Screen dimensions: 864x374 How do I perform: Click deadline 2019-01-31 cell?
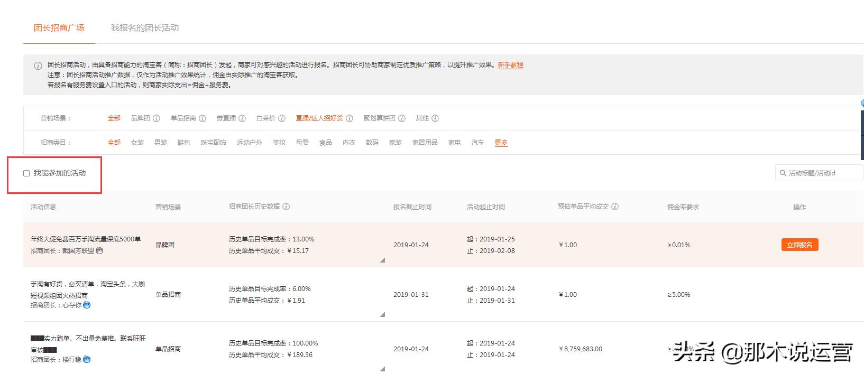pyautogui.click(x=411, y=294)
